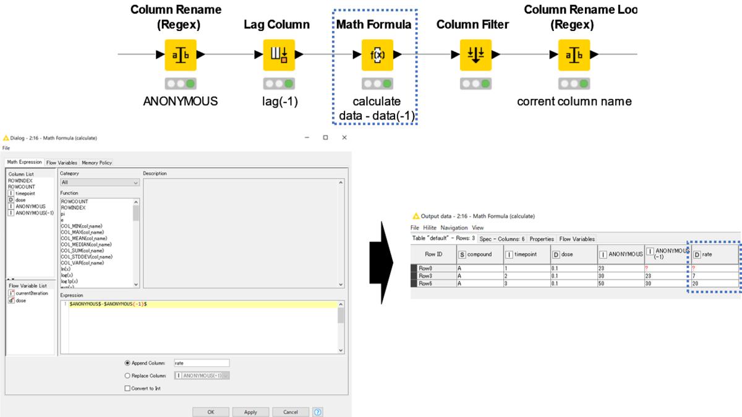Click the status lights under current column name node
Image resolution: width=742 pixels, height=417 pixels.
pyautogui.click(x=573, y=84)
